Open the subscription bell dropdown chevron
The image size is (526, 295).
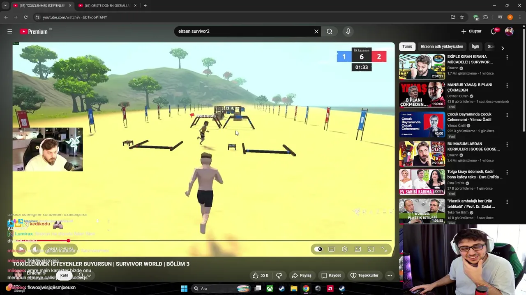point(88,275)
